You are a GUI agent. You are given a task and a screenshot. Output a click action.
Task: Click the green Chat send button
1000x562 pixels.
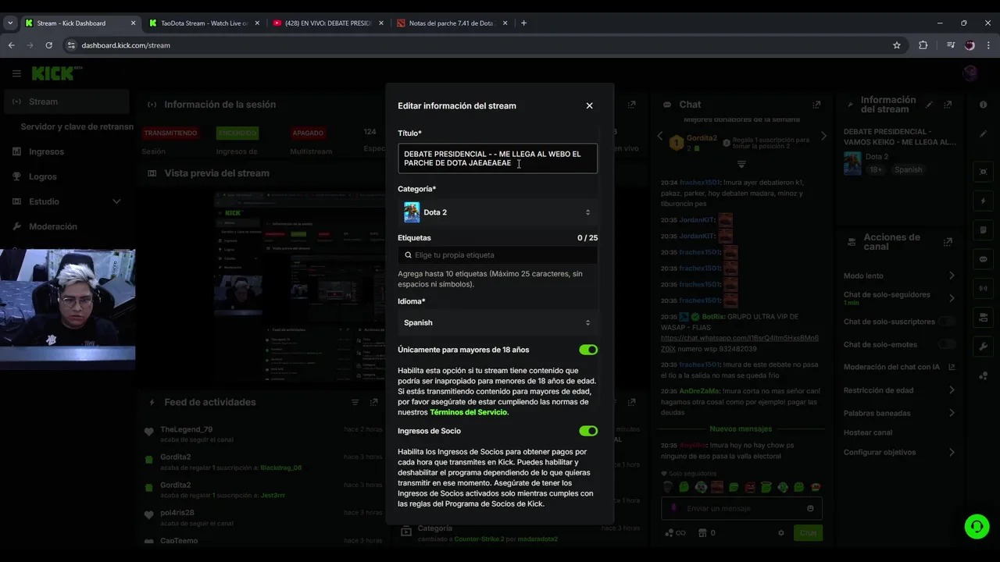808,533
